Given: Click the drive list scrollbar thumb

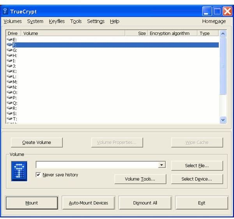Looking at the screenshot, I should (x=223, y=66).
